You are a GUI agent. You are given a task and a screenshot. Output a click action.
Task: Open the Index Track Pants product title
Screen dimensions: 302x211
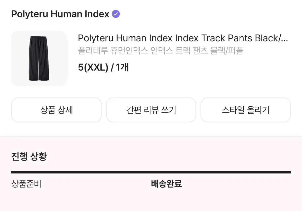183,38
